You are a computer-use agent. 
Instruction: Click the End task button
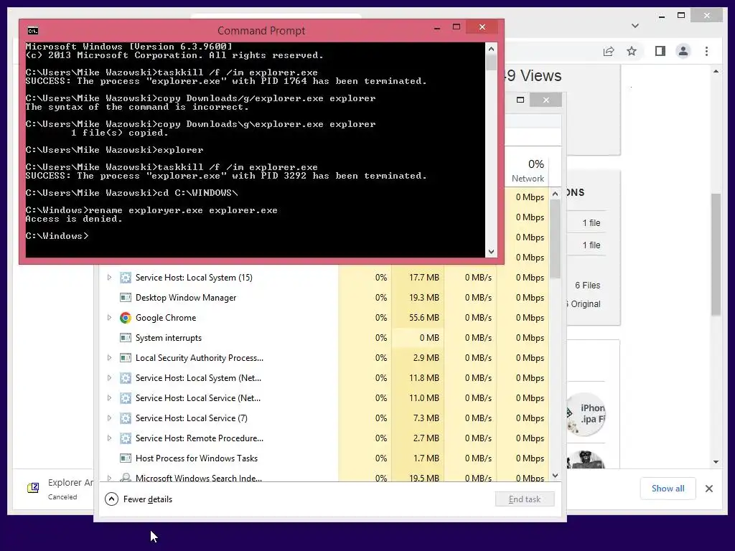pyautogui.click(x=525, y=499)
